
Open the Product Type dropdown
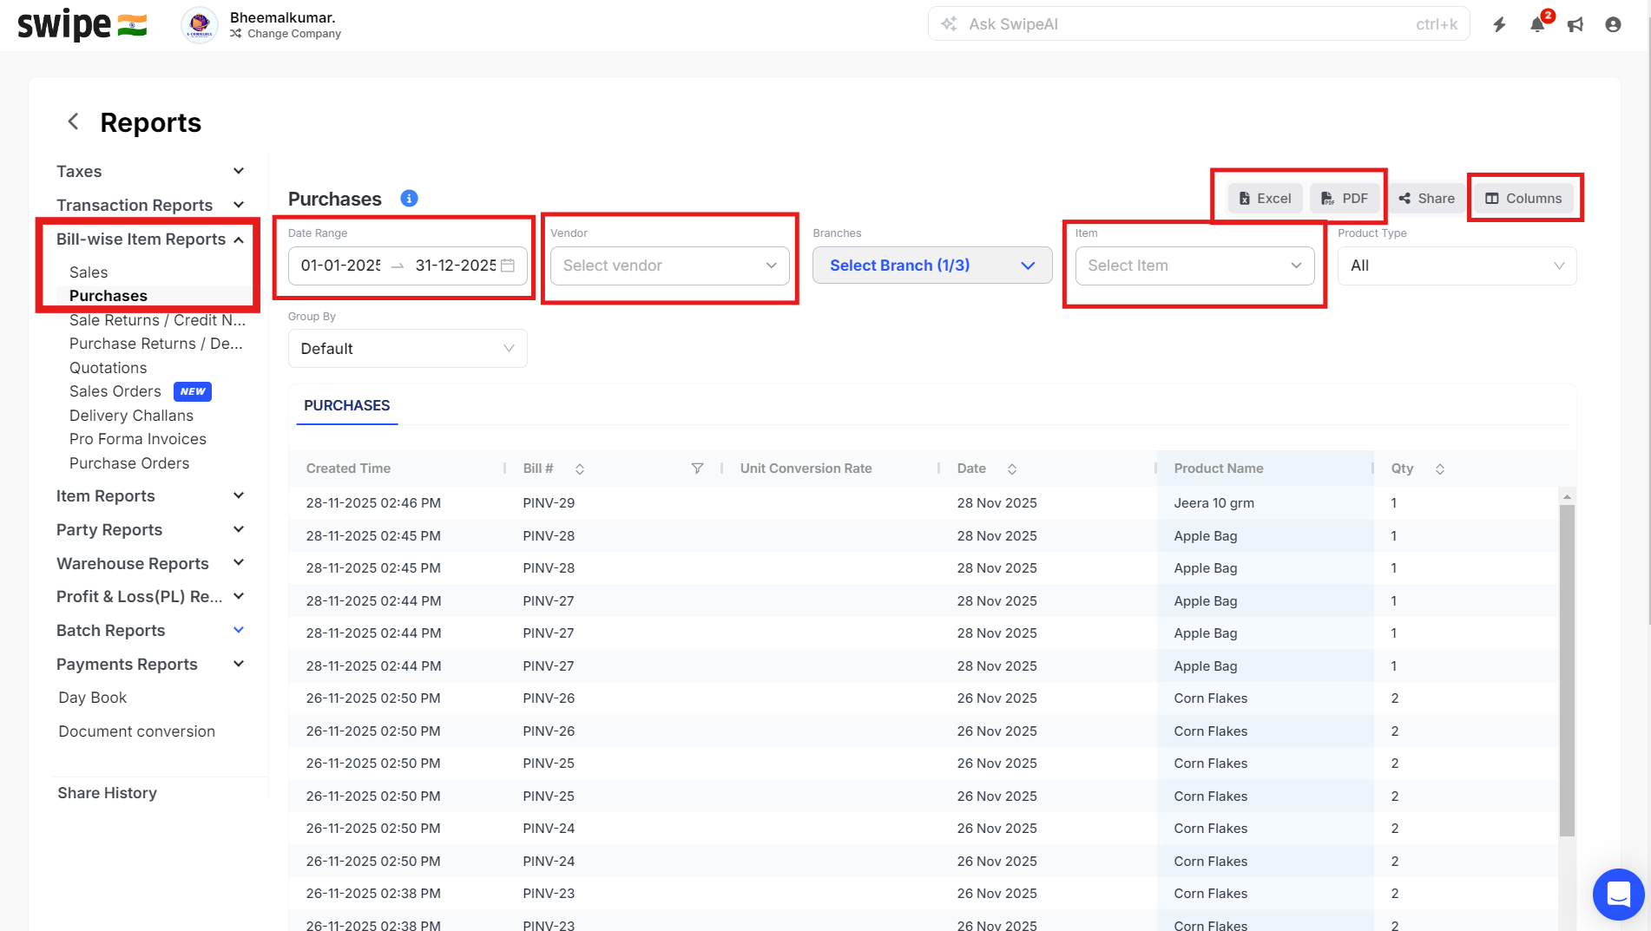click(1457, 266)
